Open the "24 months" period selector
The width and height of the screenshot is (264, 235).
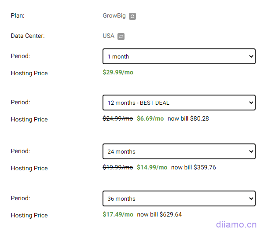point(179,151)
